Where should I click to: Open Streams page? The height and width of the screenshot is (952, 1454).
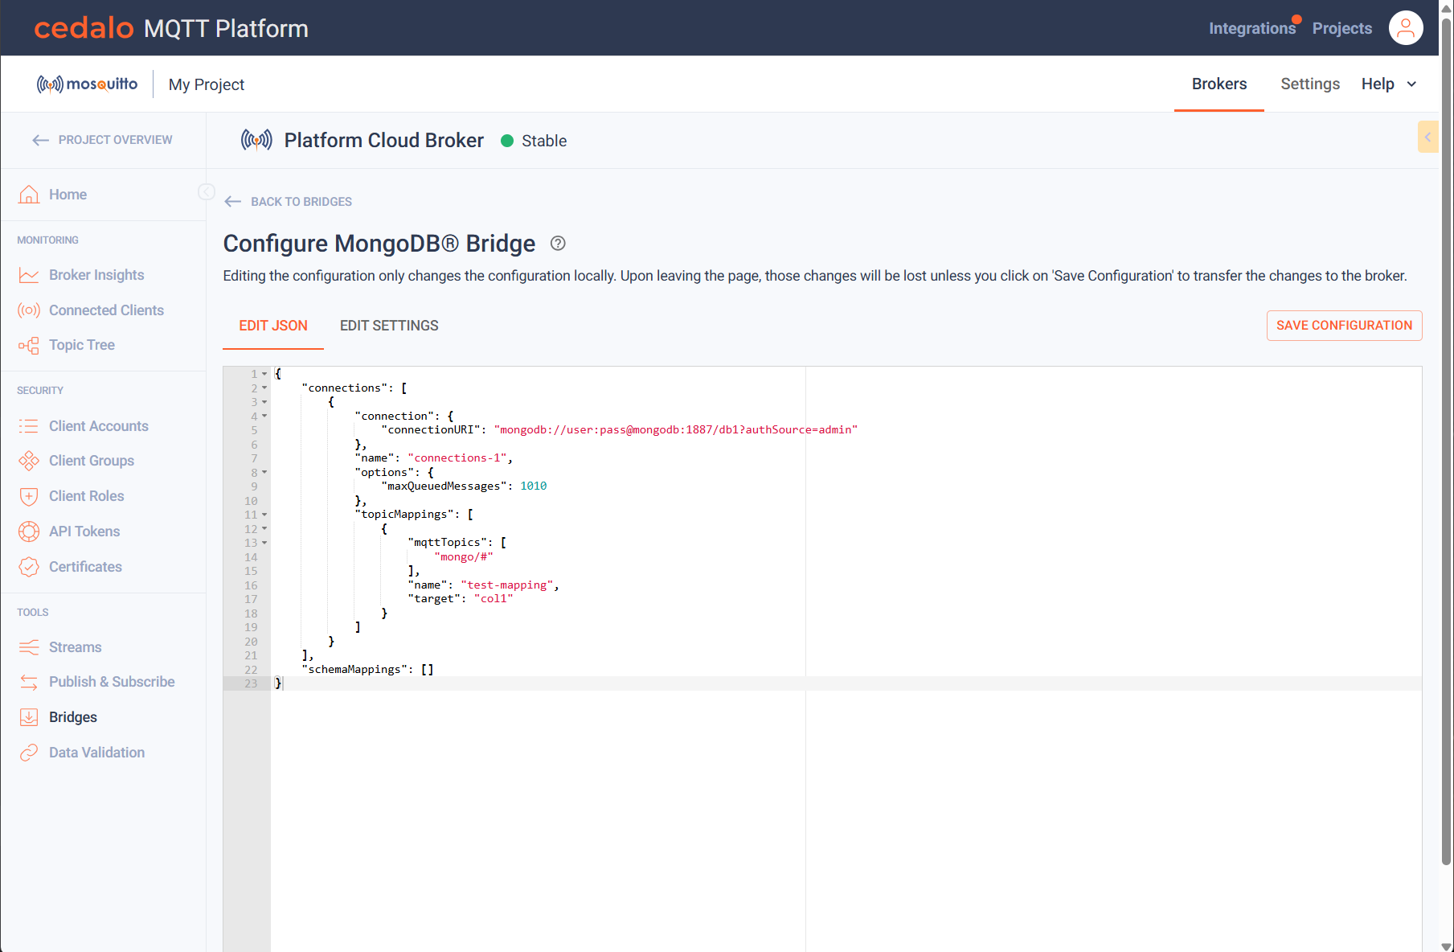coord(76,647)
